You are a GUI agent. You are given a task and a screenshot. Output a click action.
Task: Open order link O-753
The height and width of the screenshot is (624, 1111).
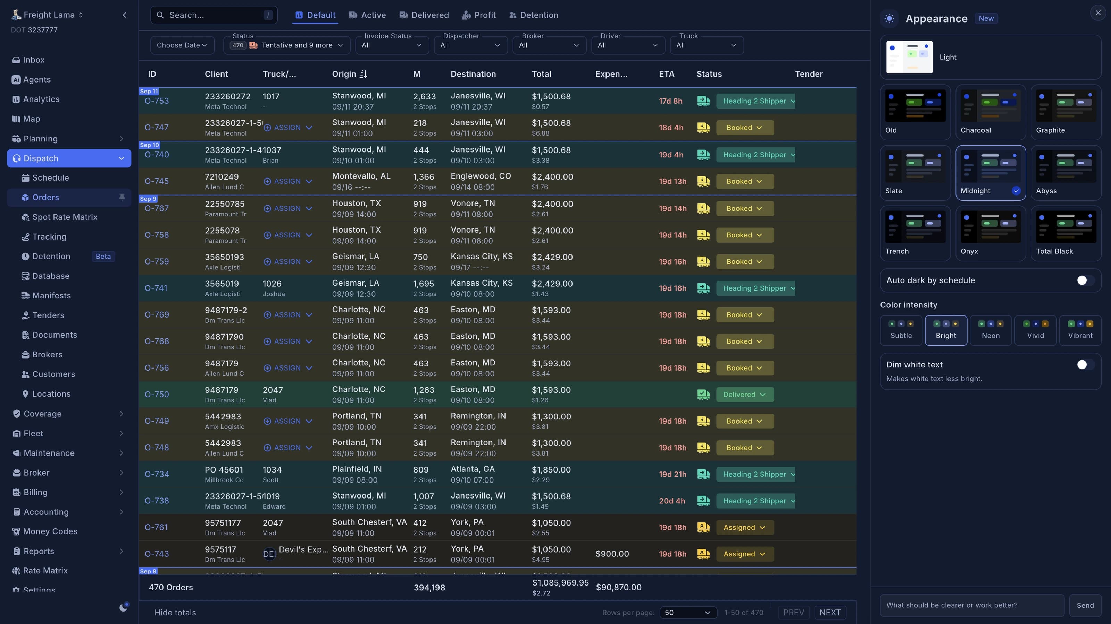(x=157, y=101)
